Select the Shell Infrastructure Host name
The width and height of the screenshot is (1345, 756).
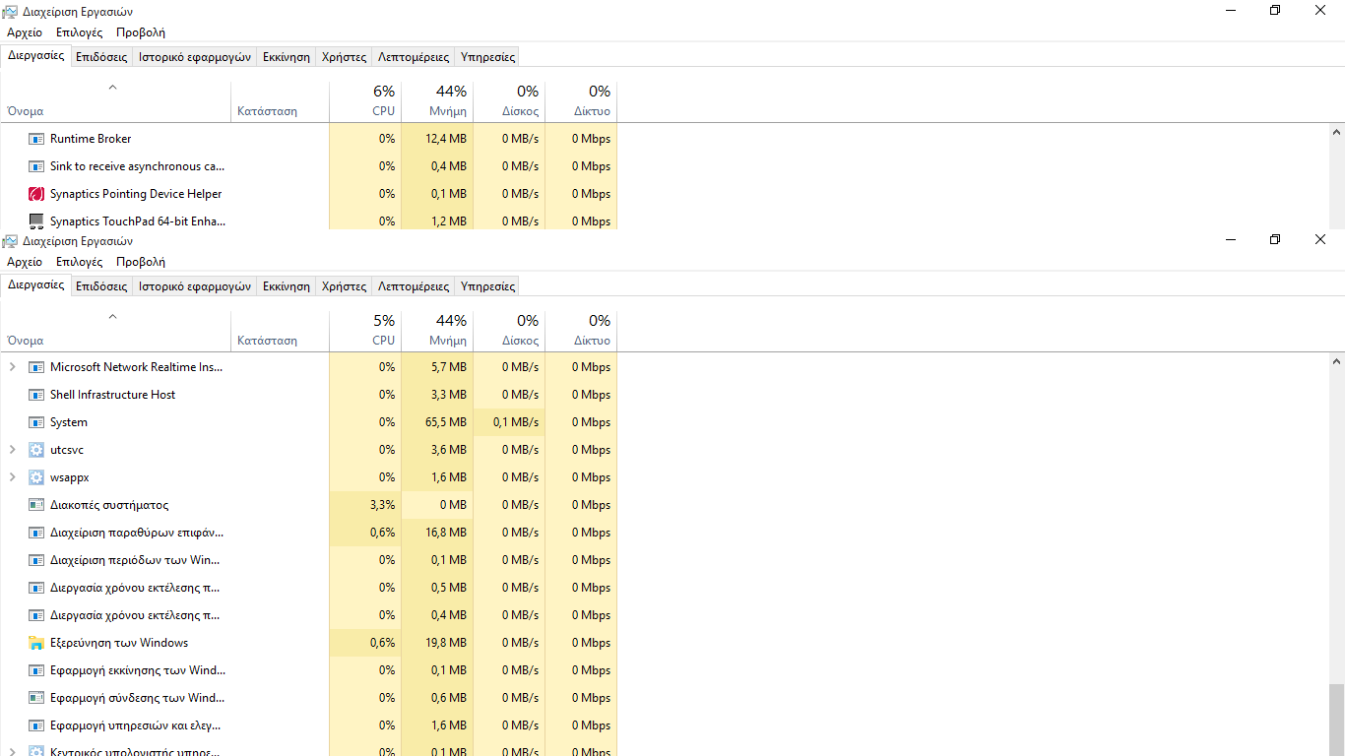tap(112, 395)
